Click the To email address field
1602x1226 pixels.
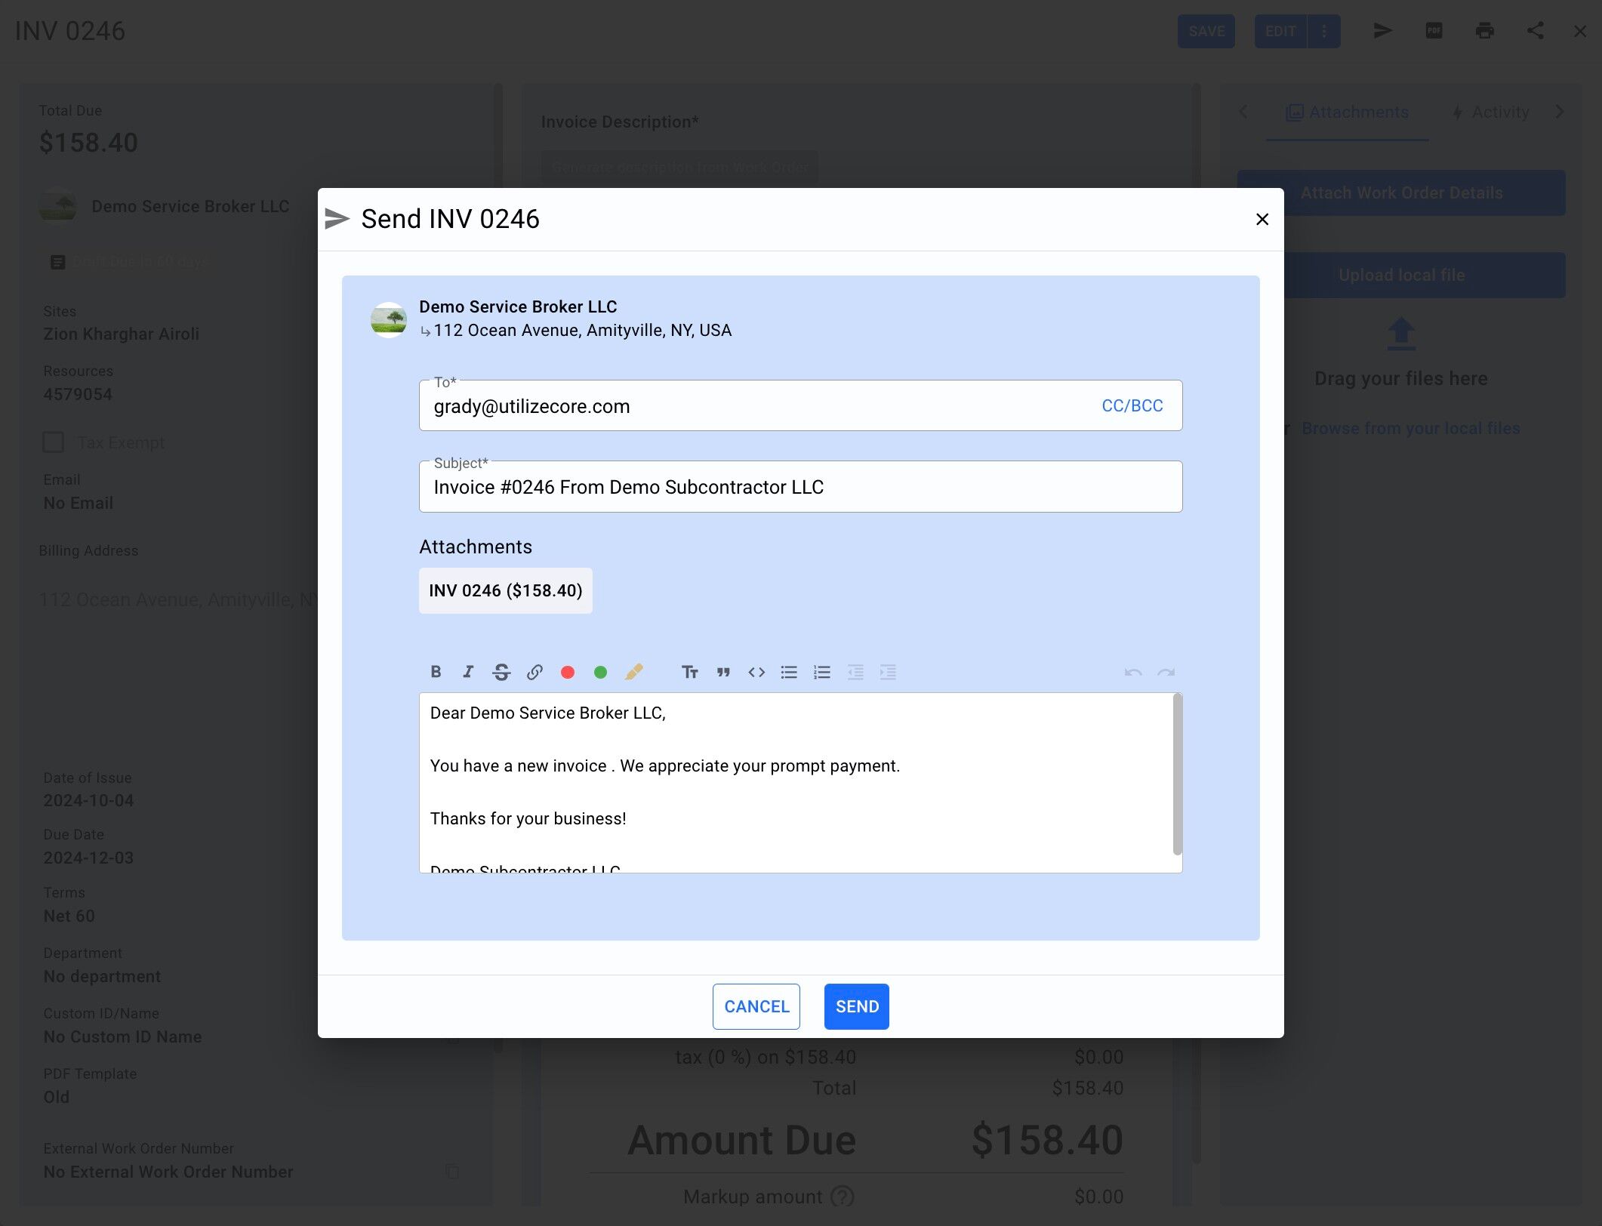(755, 406)
